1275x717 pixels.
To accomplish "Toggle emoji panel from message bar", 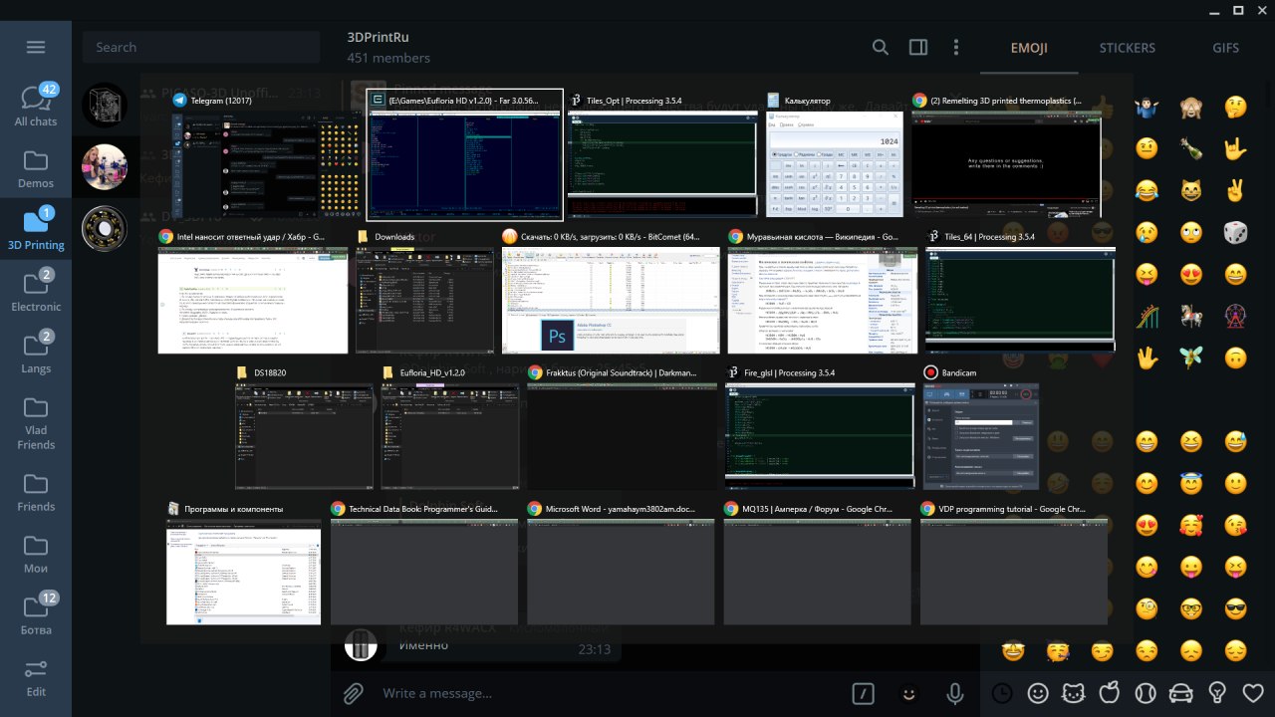I will click(908, 693).
